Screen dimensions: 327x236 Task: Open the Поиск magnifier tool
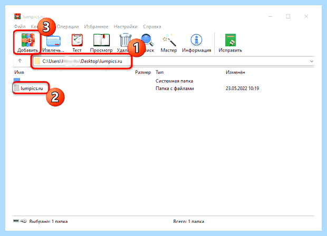pos(148,40)
